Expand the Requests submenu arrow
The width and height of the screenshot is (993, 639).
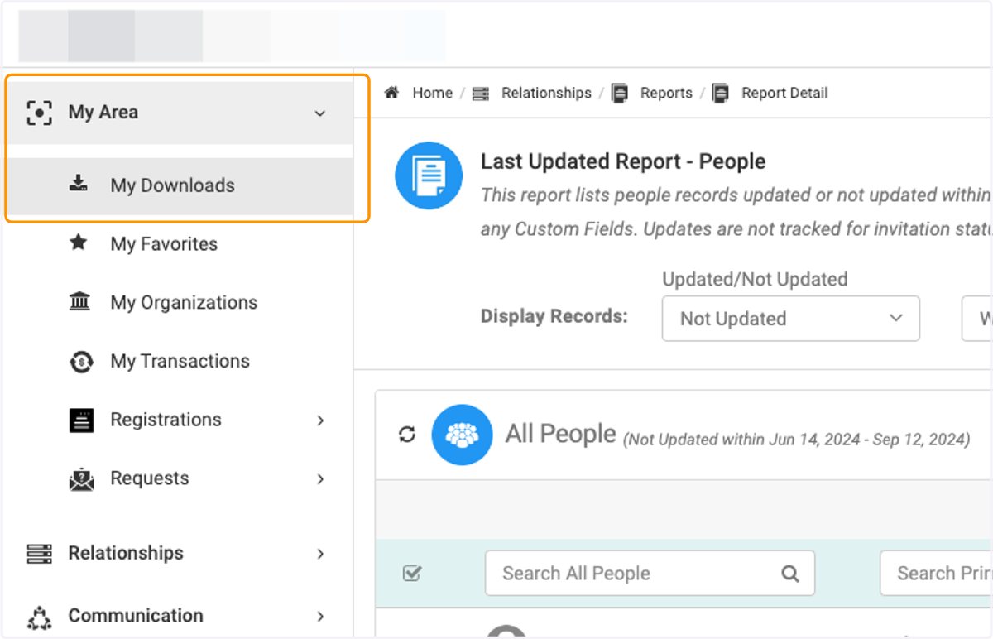(x=320, y=479)
